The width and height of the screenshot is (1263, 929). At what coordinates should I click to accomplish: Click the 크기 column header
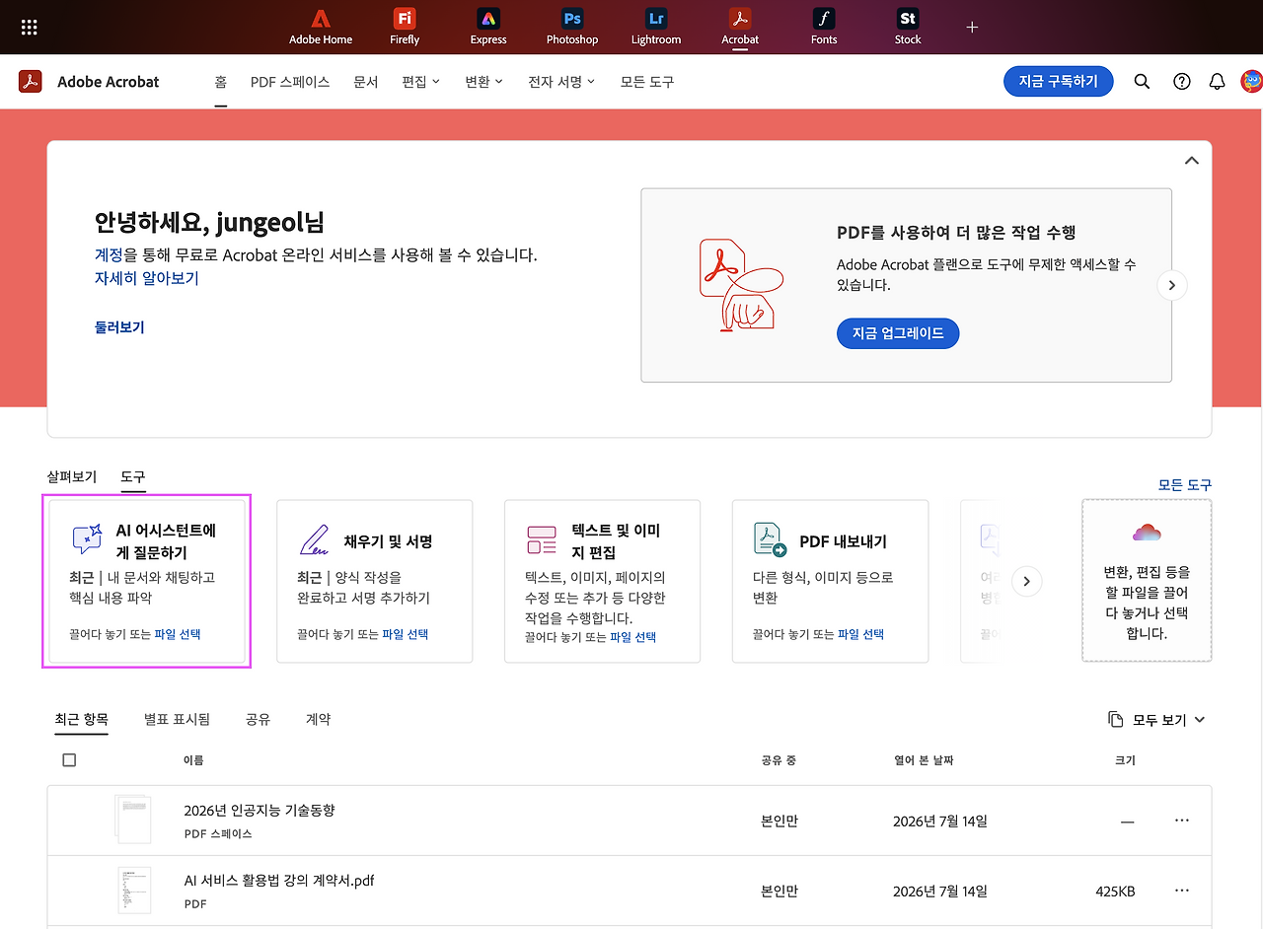click(1125, 760)
